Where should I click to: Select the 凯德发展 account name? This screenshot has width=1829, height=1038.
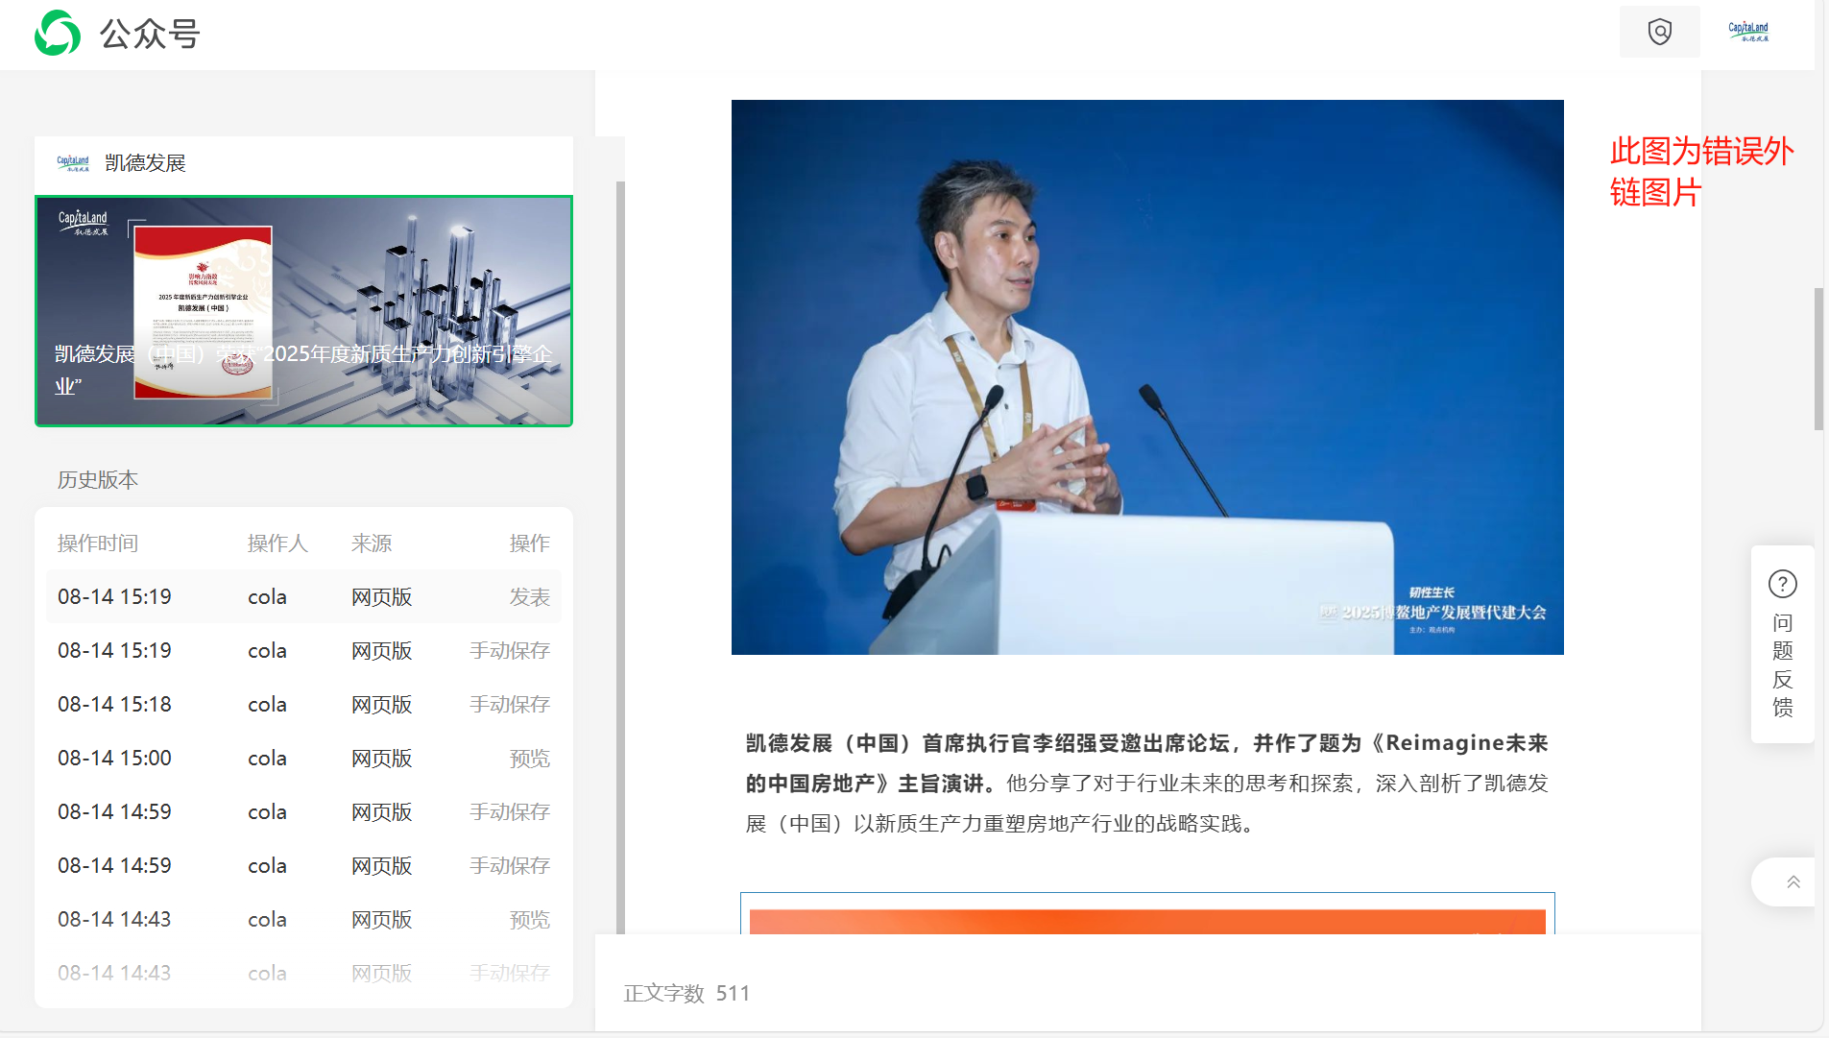pos(146,163)
